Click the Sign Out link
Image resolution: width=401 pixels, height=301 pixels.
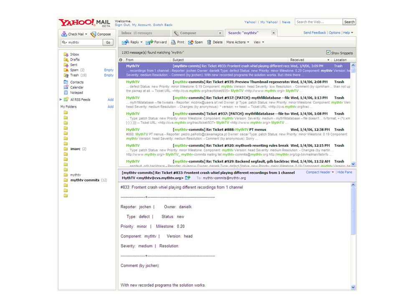pos(122,25)
